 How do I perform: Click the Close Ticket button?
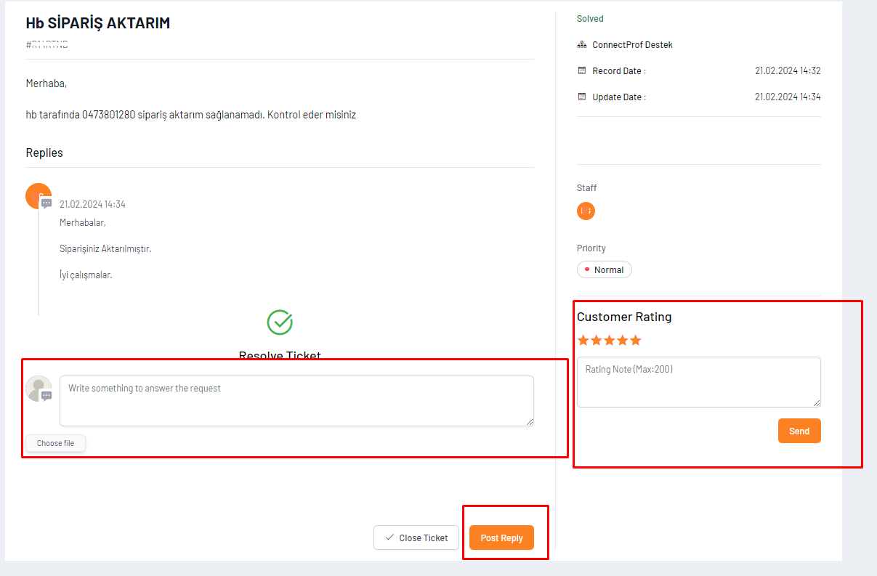coord(416,538)
